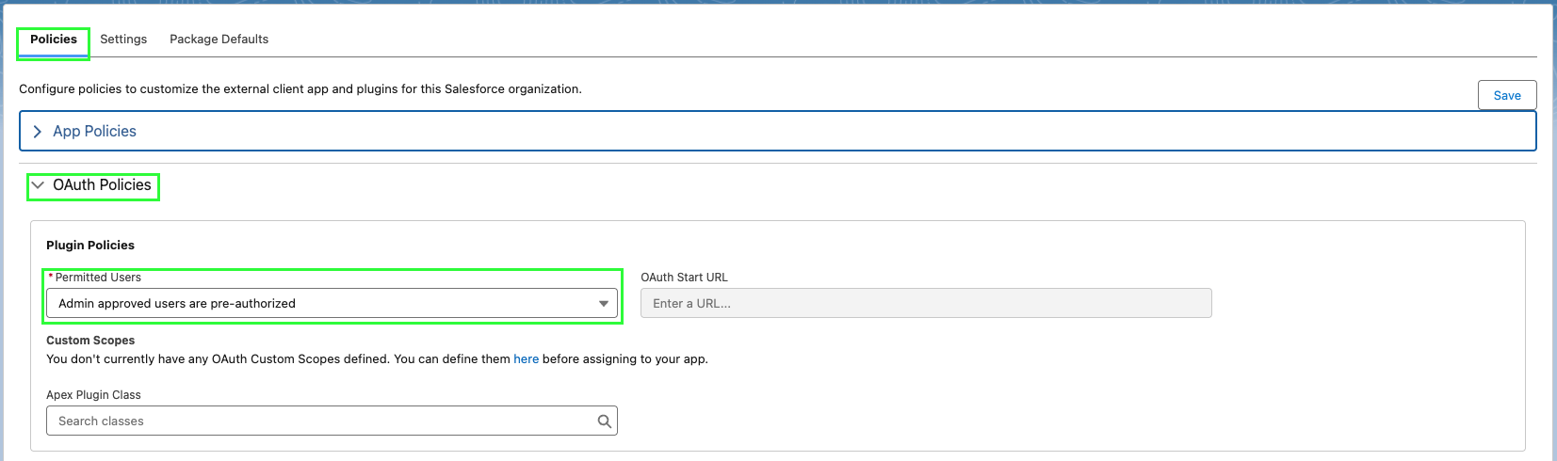Select the Policies tab

(x=54, y=40)
